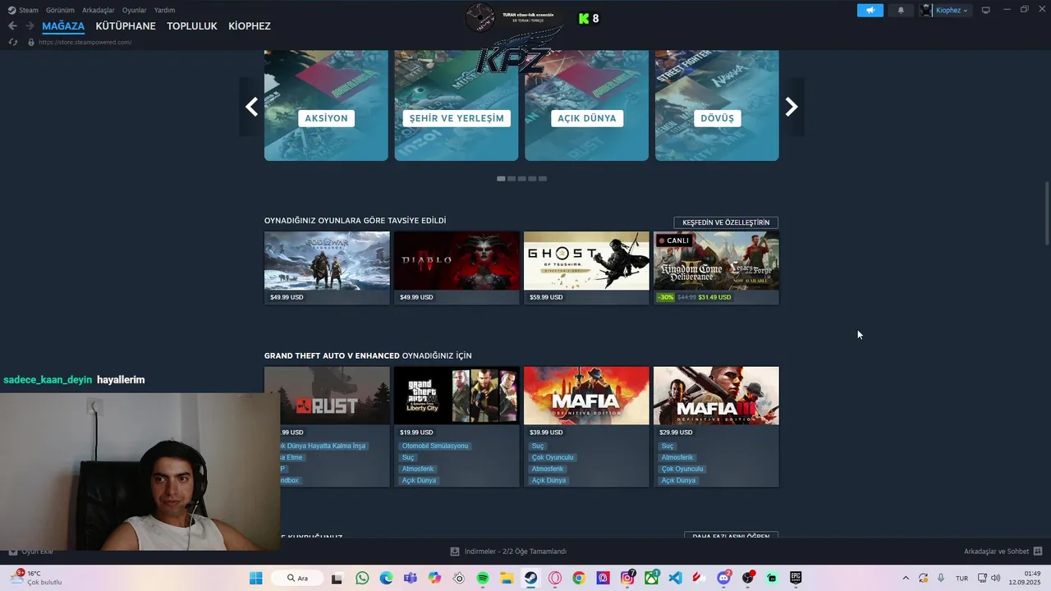
Task: Click Açık Dünya tag under Mafia III
Action: 679,480
